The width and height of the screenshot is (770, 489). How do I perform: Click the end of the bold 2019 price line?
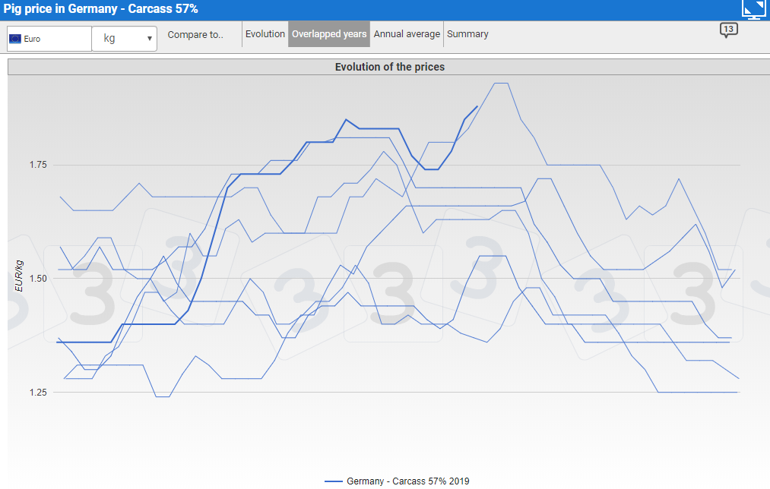point(477,107)
